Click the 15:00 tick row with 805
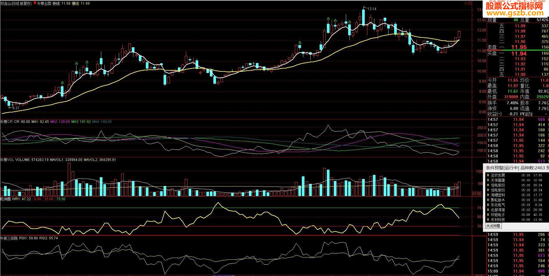This screenshot has height=276, width=549. [x=518, y=271]
